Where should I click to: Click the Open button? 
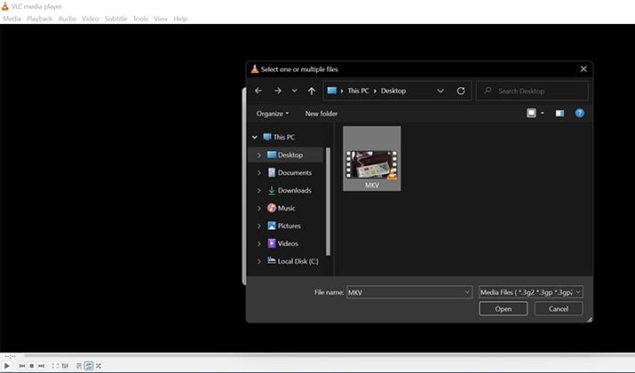coord(503,308)
